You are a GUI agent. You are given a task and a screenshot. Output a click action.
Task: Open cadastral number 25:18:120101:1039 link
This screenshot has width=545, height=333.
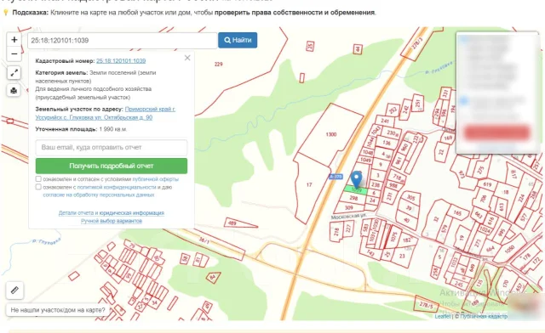[121, 60]
